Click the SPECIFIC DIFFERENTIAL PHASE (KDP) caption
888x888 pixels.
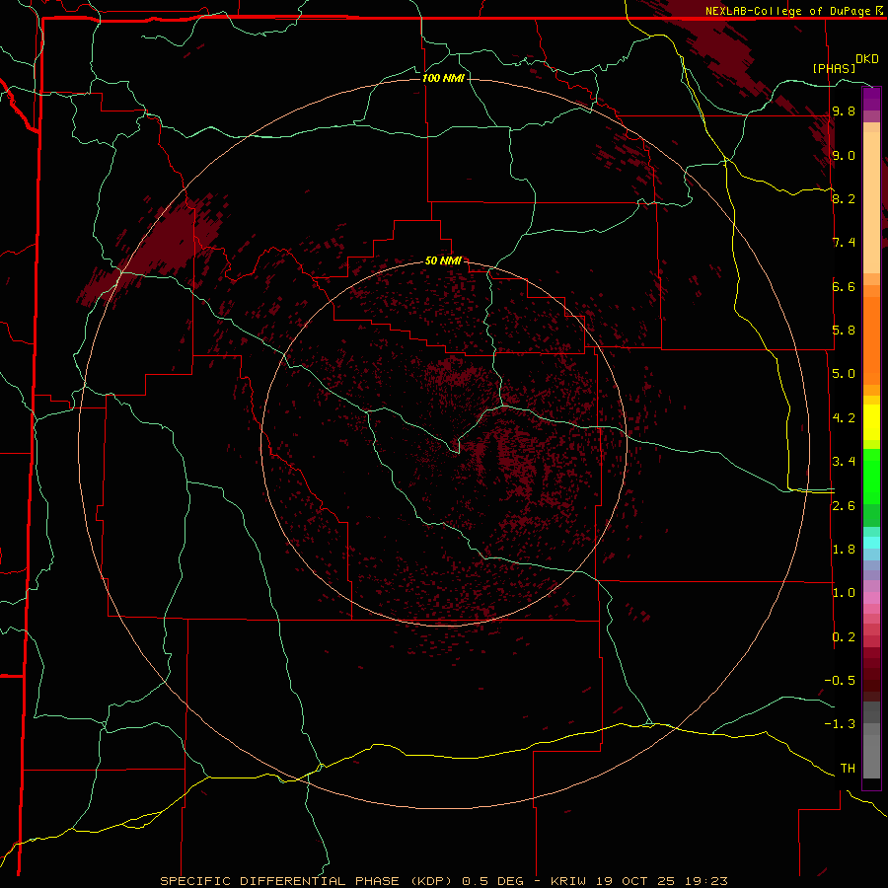click(307, 881)
